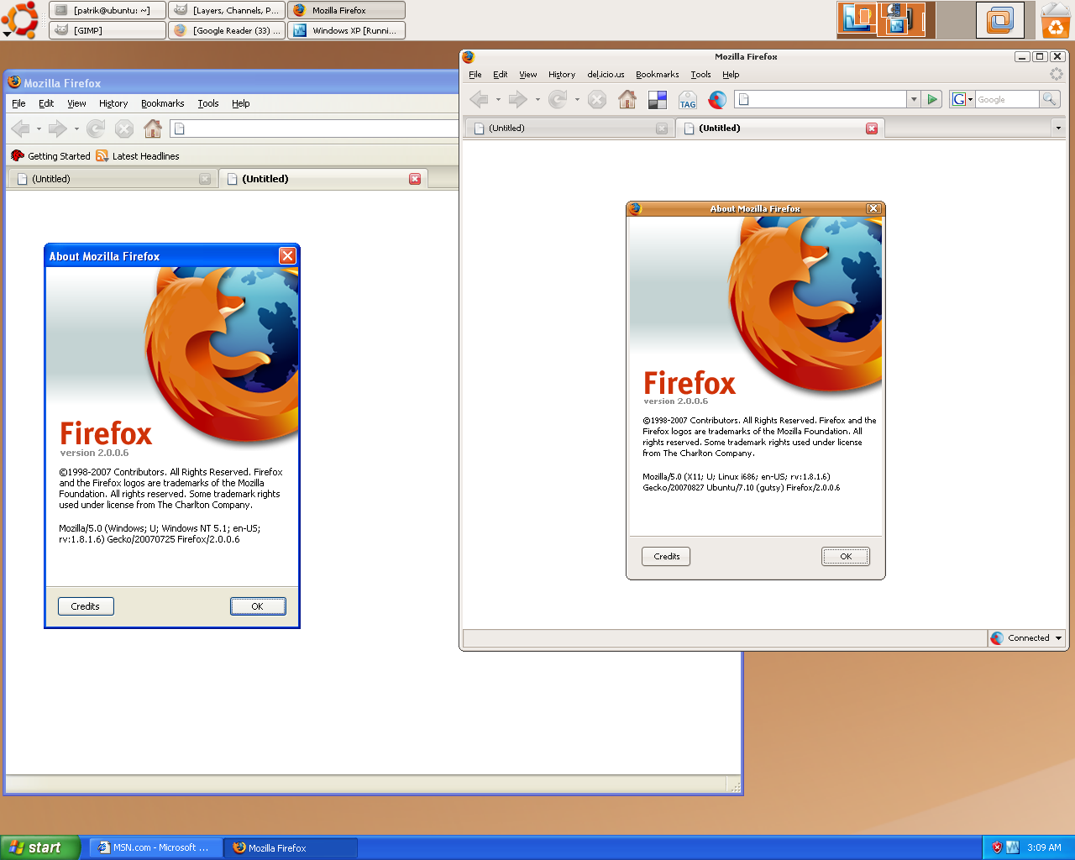
Task: Open Latest Headlines feed bookmark
Action: click(x=138, y=156)
